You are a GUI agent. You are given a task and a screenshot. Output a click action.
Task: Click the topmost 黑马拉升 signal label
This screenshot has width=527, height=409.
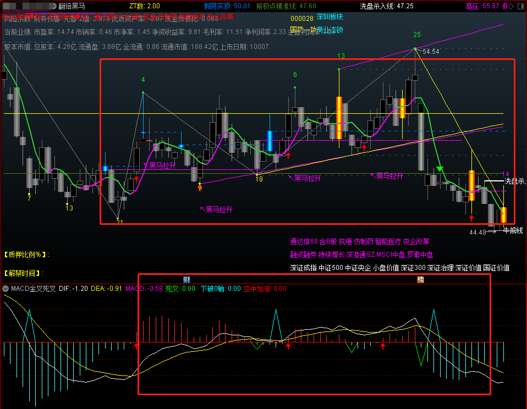click(160, 165)
